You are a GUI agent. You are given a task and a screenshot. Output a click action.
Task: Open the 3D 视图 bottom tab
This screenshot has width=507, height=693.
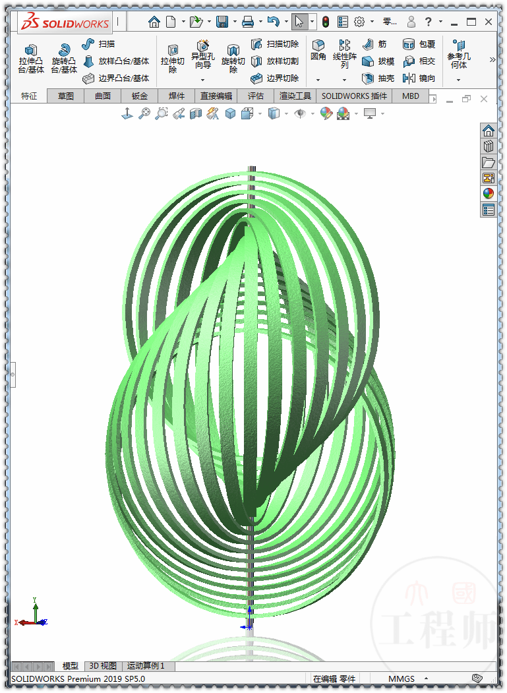(103, 665)
